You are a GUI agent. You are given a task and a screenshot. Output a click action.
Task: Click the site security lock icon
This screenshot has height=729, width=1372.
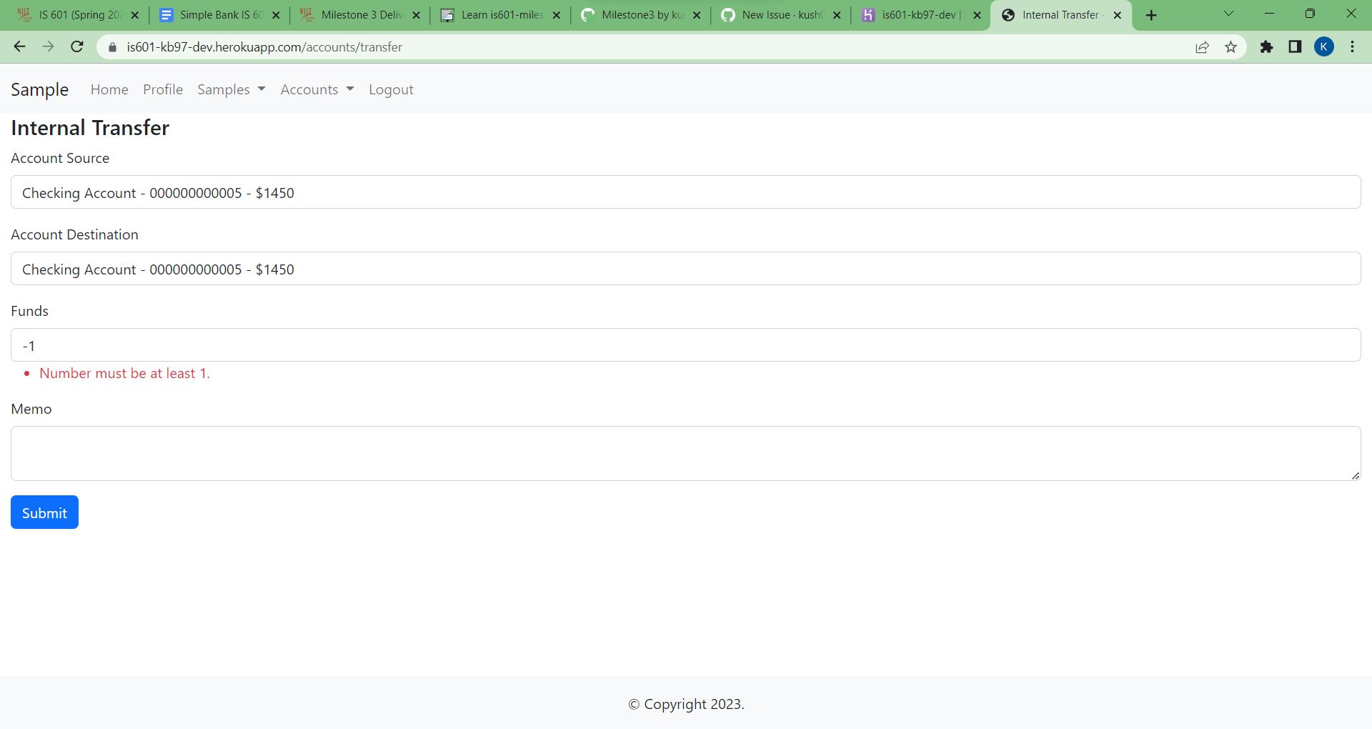pos(111,46)
